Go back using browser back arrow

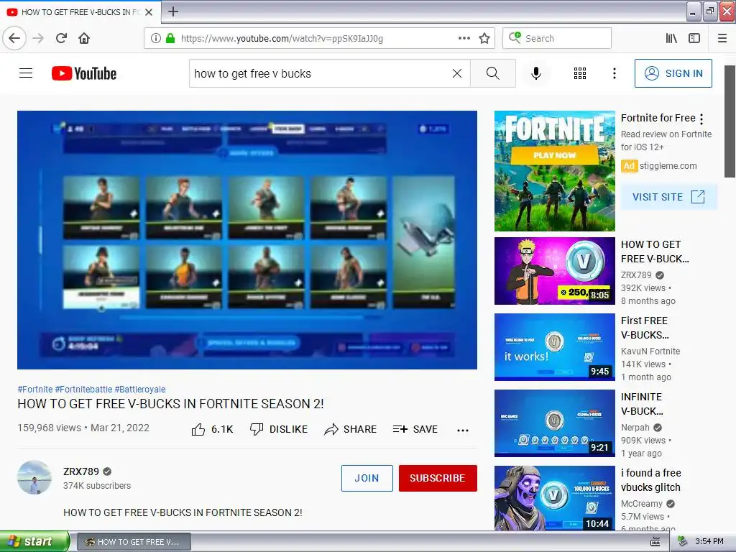(14, 38)
